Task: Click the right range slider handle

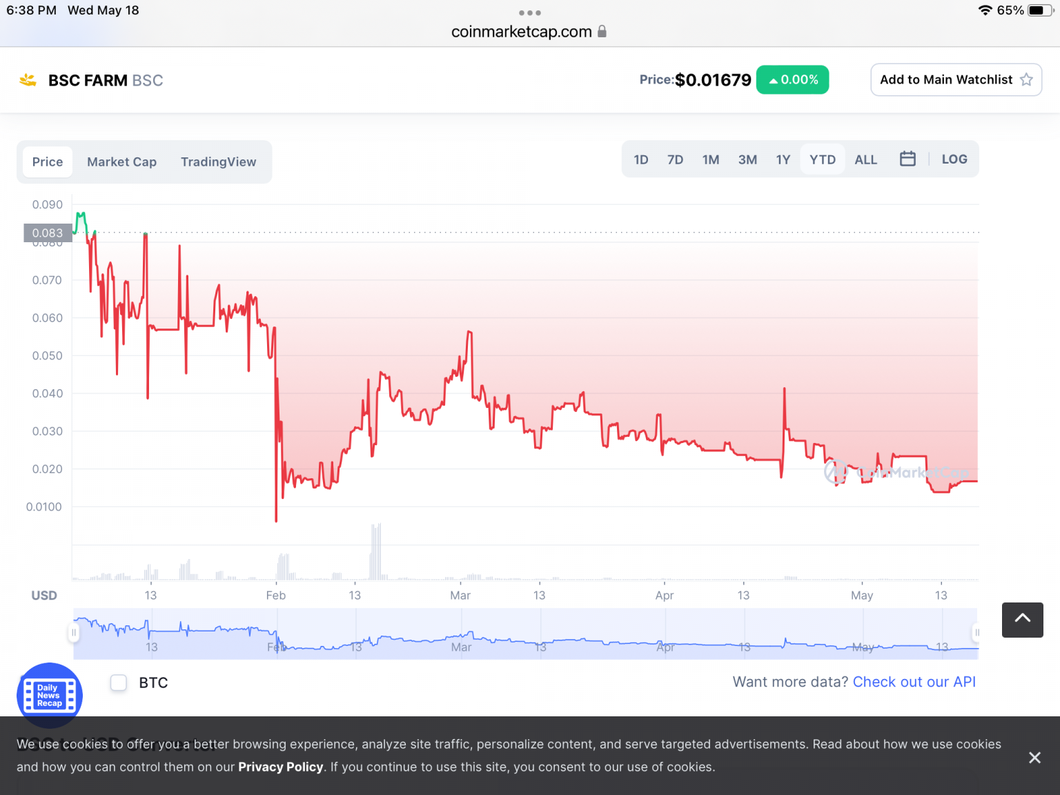Action: pos(976,632)
